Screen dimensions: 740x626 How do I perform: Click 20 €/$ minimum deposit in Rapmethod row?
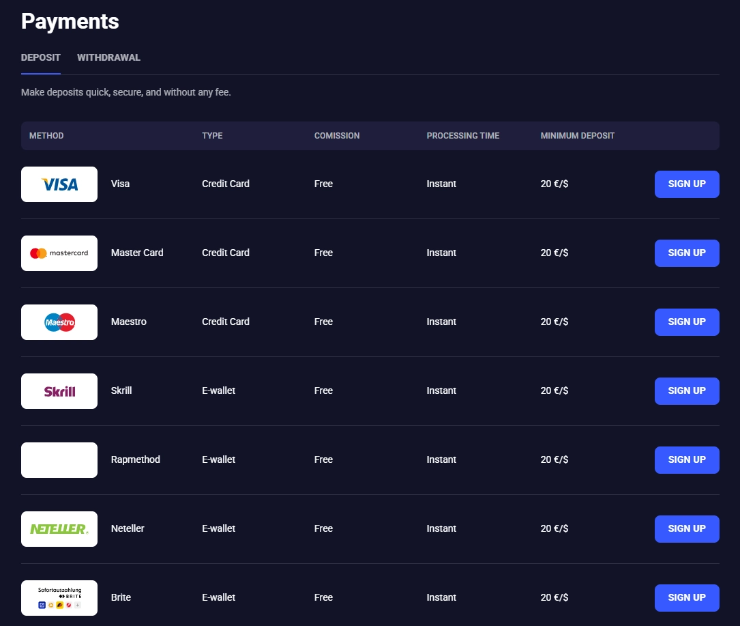554,459
